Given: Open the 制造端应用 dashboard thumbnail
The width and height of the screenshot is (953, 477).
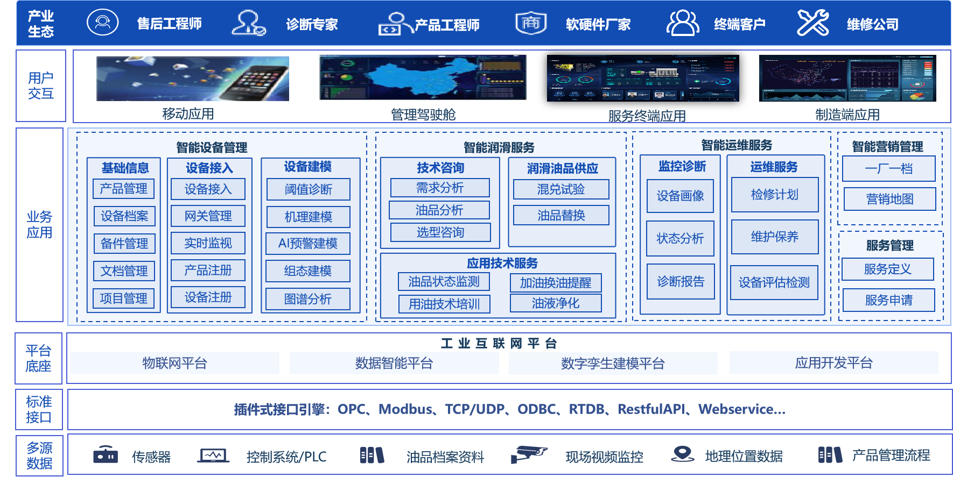Looking at the screenshot, I should [847, 78].
